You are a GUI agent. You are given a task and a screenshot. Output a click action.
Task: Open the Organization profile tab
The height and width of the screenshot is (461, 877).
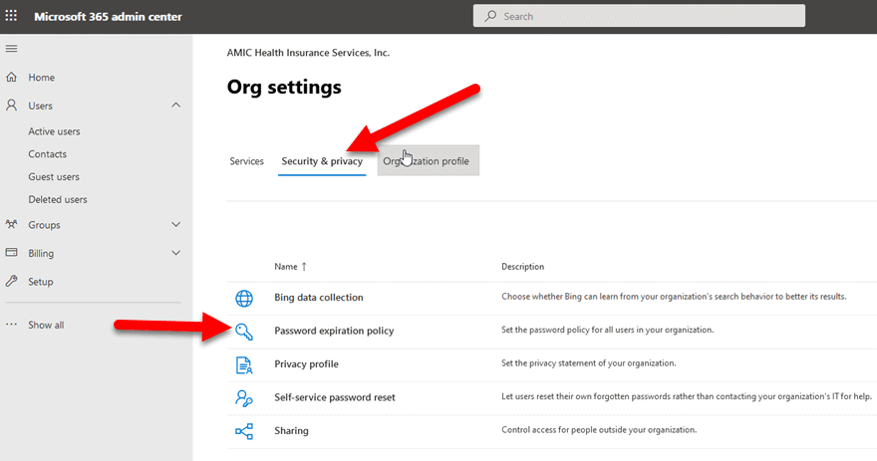(x=429, y=161)
